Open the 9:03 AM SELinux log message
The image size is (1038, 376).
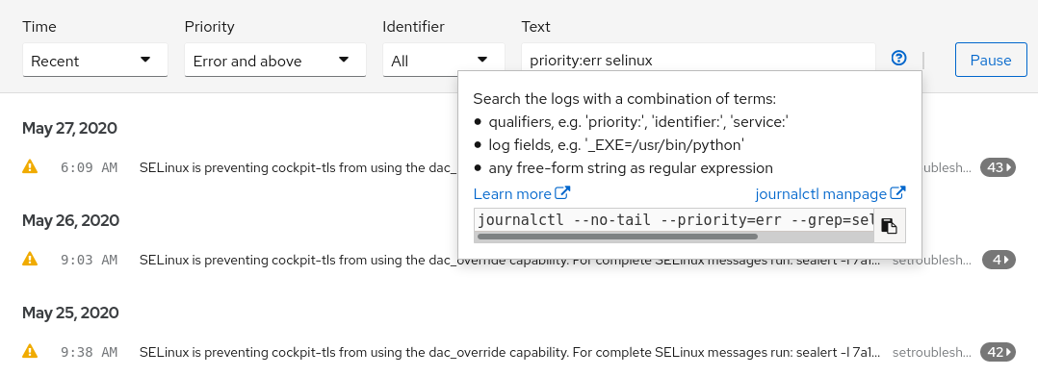click(510, 260)
